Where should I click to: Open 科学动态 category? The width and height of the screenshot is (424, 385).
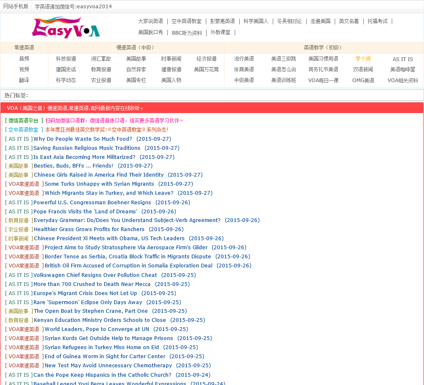tap(66, 80)
